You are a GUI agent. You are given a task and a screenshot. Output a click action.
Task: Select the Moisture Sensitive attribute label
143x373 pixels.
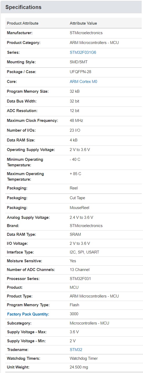[25, 261]
